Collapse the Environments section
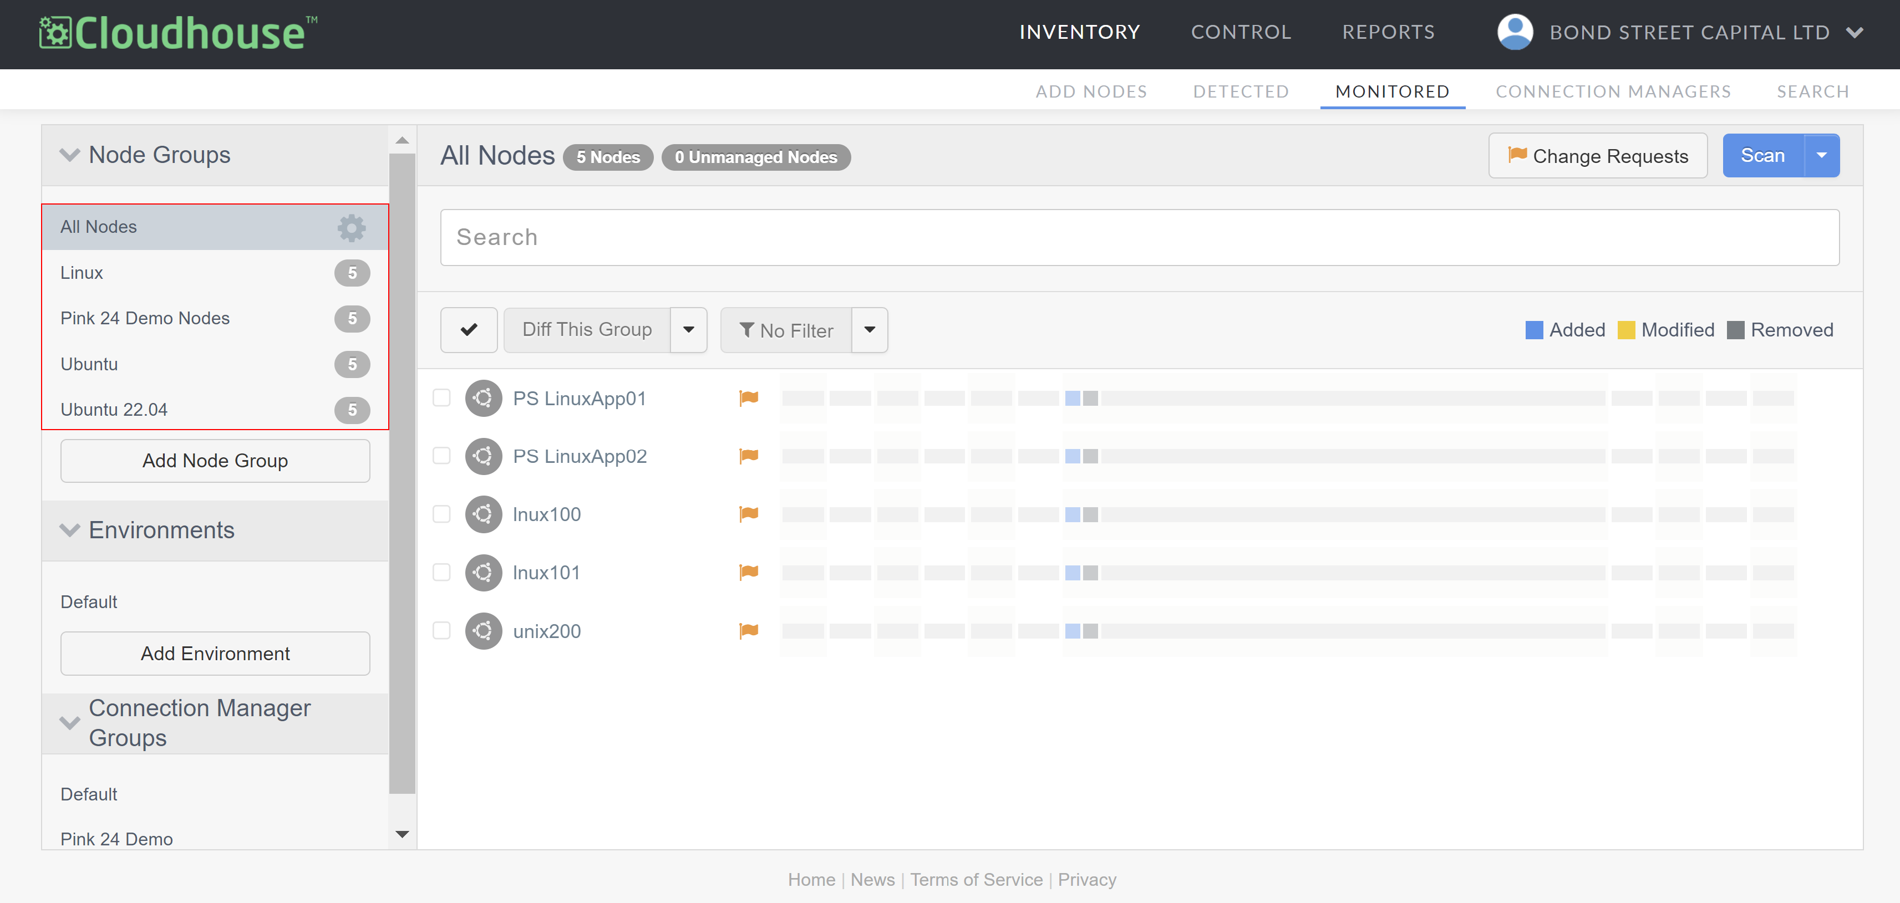 point(69,530)
